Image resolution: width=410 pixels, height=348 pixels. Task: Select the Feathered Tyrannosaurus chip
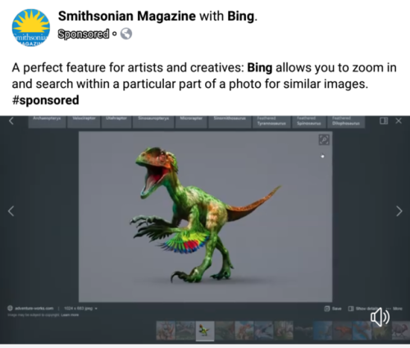tap(271, 121)
